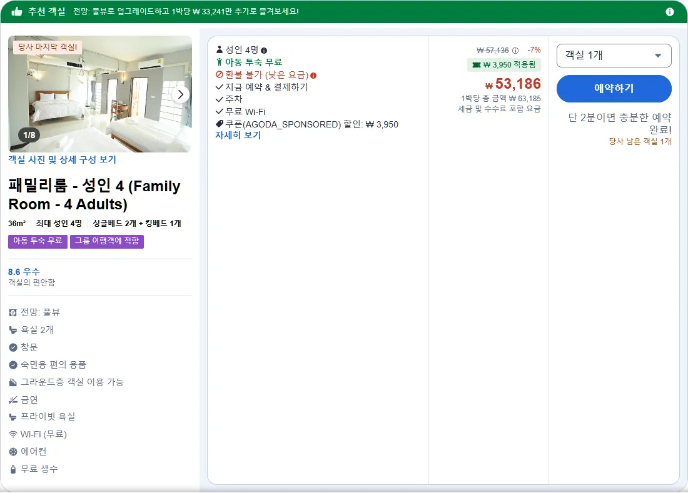Click 싱글베드 2개 + 킹베드 1개 text
This screenshot has width=688, height=493.
coord(137,224)
